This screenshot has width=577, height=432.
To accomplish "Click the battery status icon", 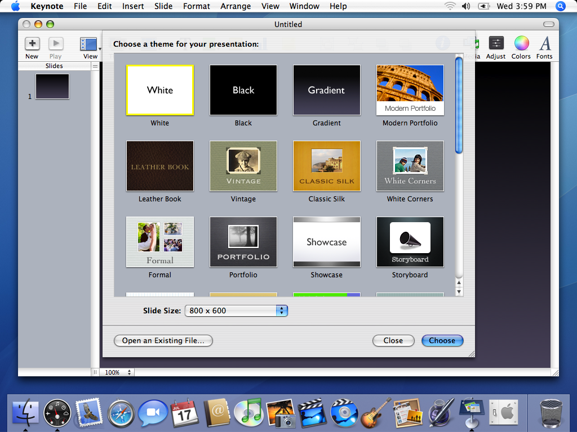I will [483, 6].
